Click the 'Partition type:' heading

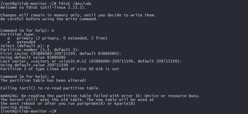(18, 34)
